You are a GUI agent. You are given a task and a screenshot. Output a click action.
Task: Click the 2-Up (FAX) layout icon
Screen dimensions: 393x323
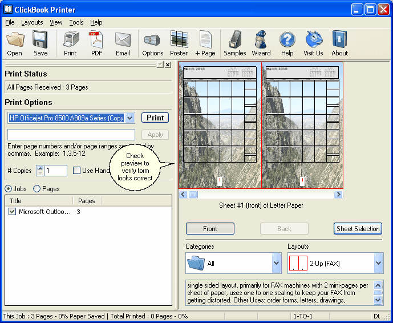click(298, 263)
